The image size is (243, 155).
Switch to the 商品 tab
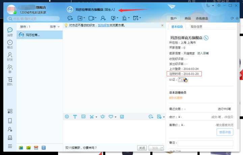pyautogui.click(x=187, y=18)
